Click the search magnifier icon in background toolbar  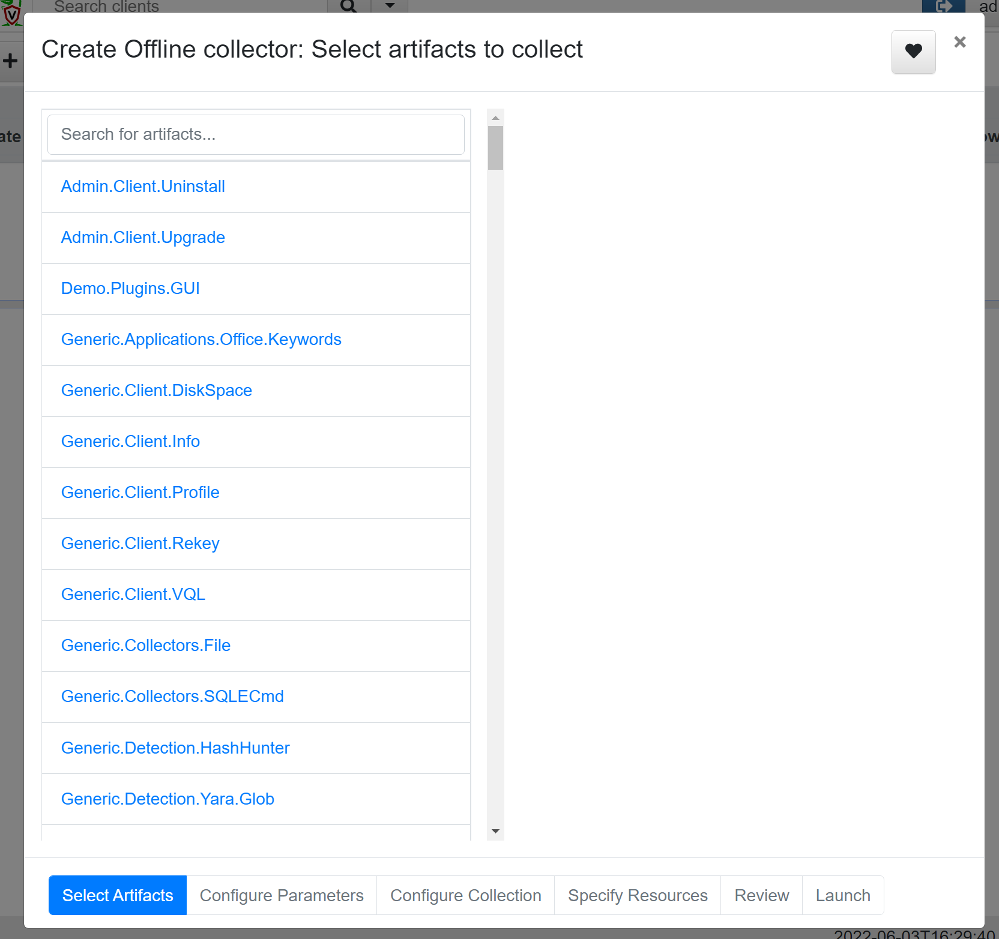point(348,6)
